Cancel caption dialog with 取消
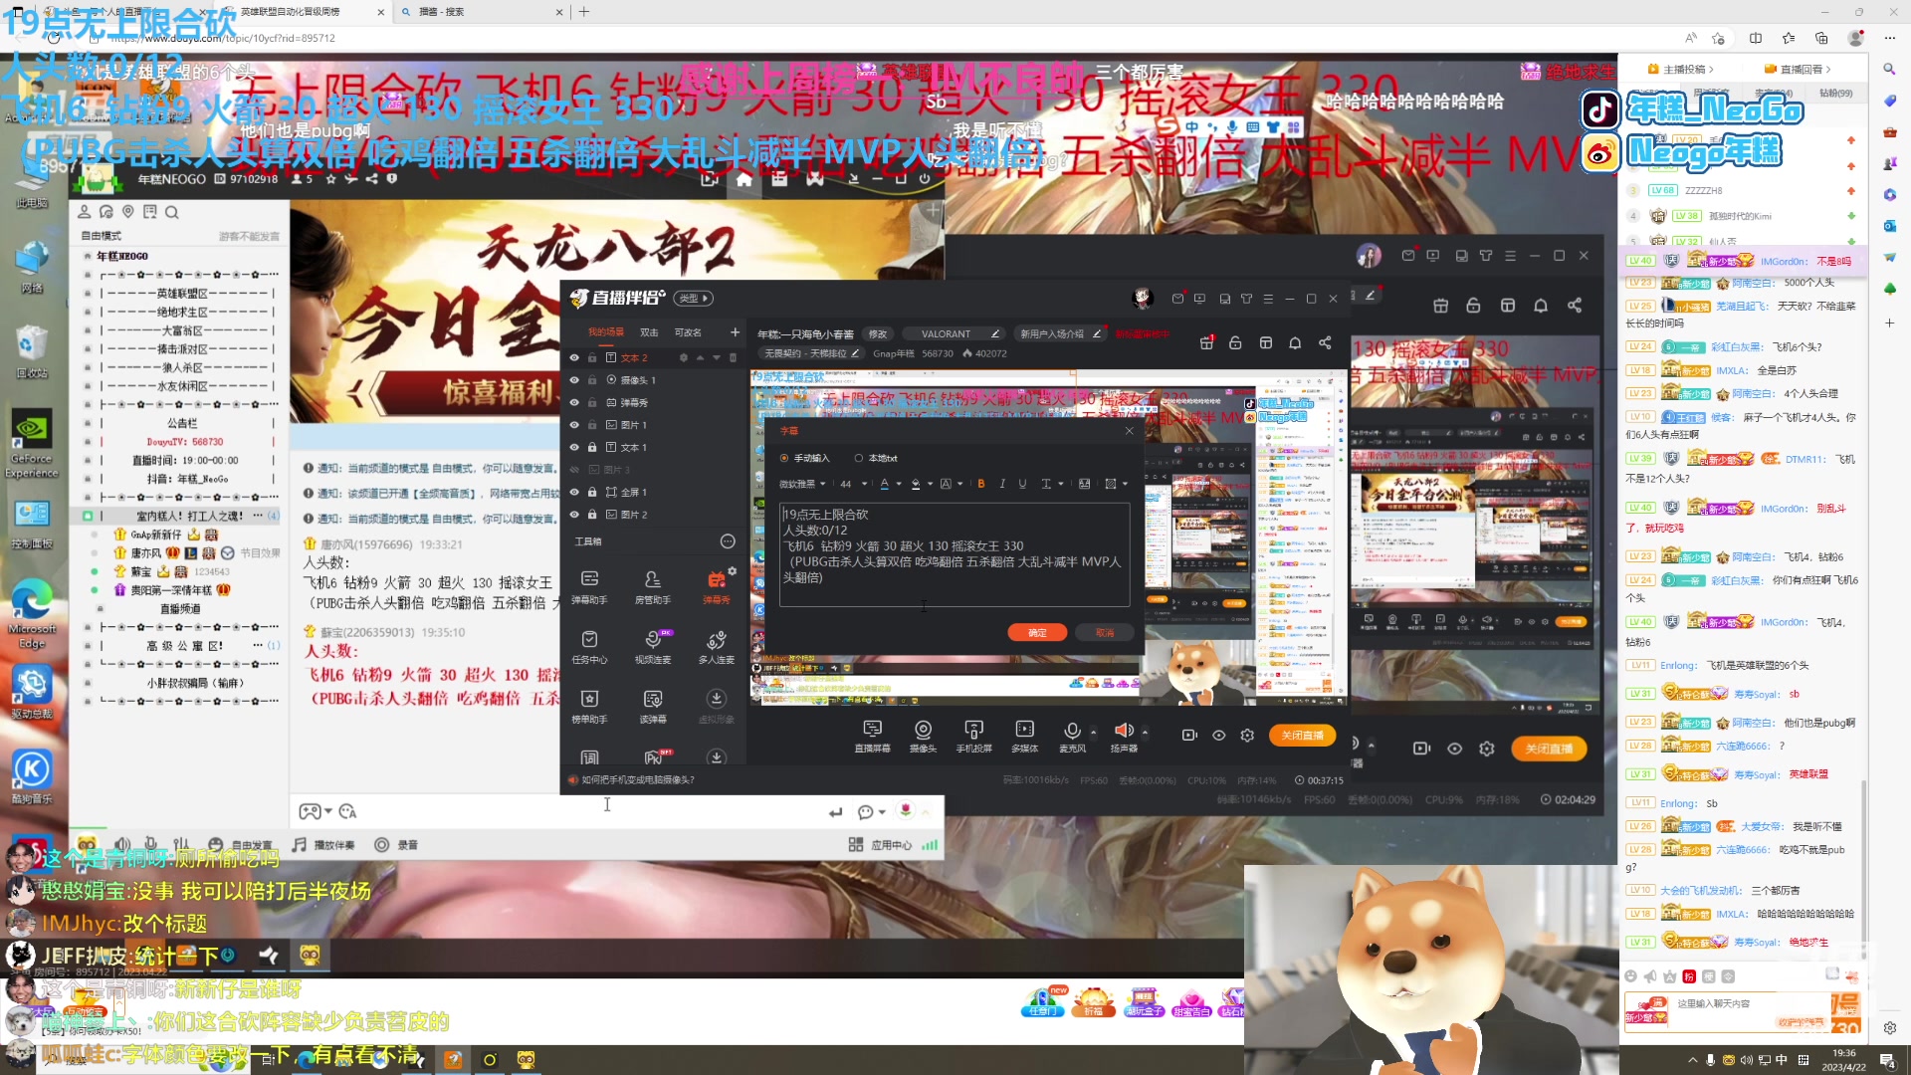The image size is (1911, 1075). pyautogui.click(x=1105, y=633)
